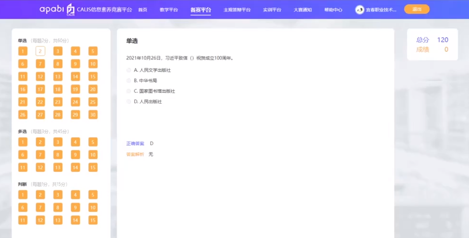Jump to single-choice question 22
469x238 pixels.
coord(40,102)
